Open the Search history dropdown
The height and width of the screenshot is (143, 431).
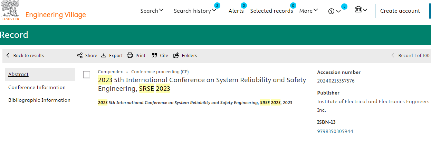tap(195, 11)
